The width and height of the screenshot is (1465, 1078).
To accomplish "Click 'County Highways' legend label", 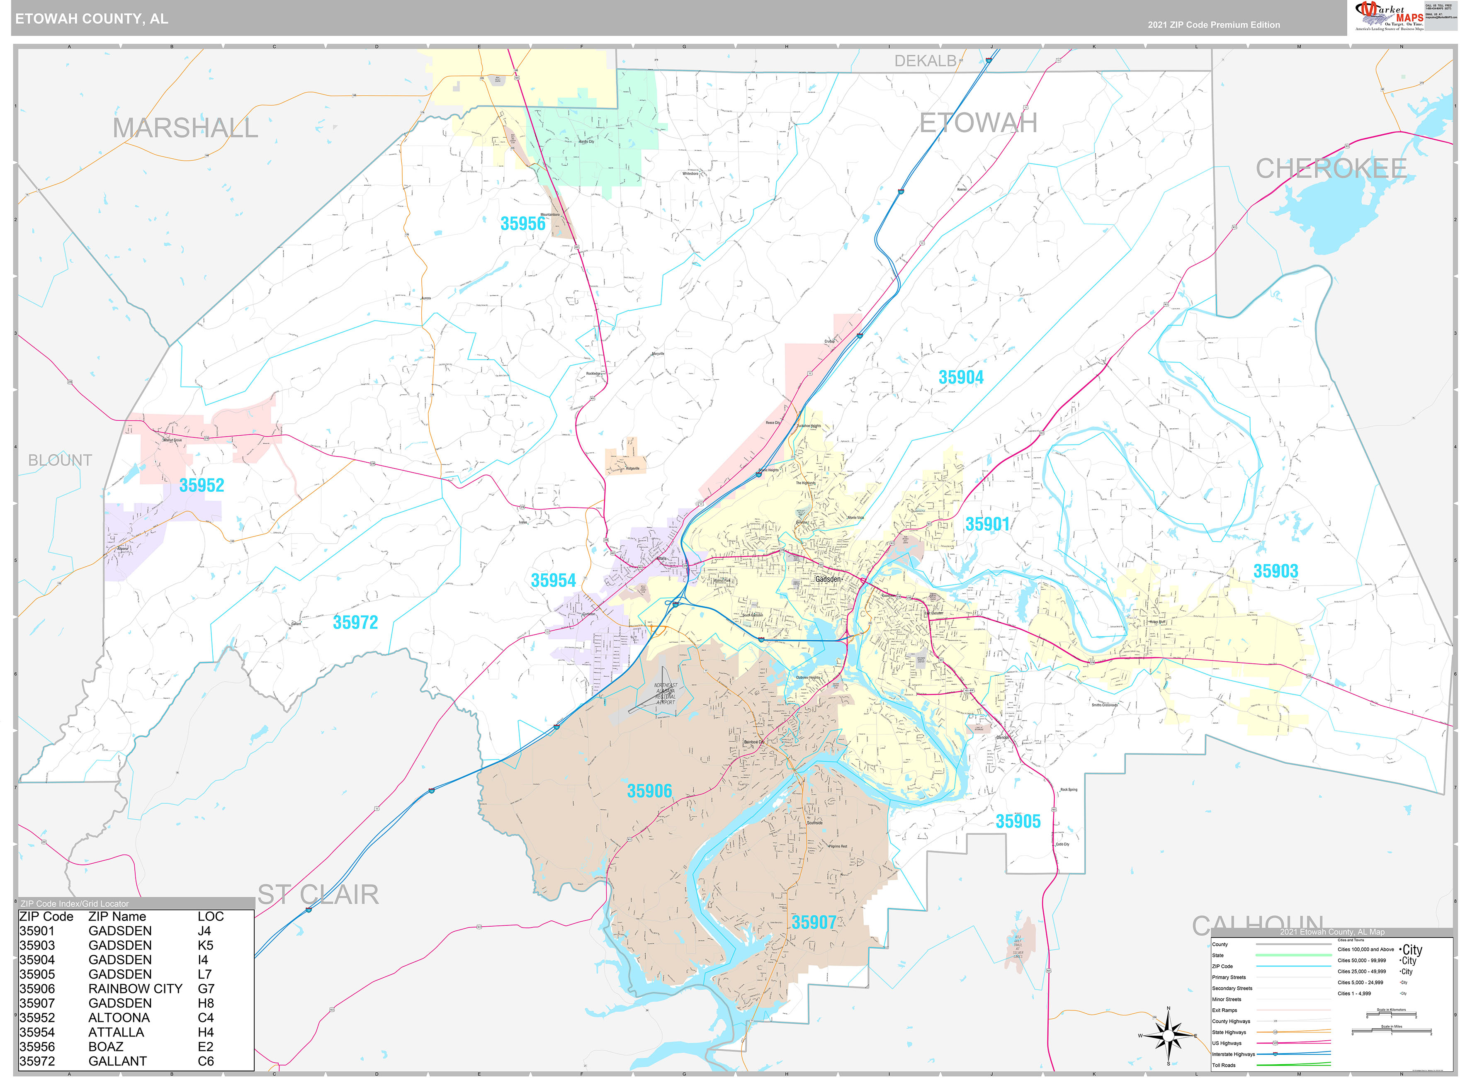I will (x=1232, y=1021).
